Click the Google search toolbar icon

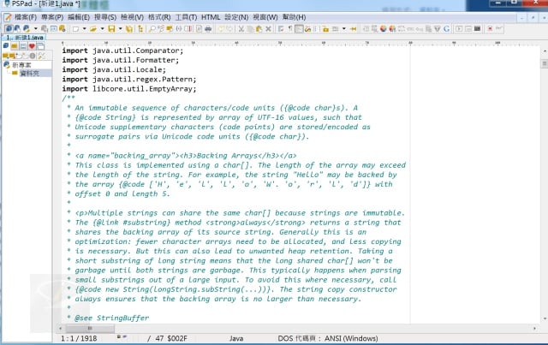click(x=446, y=28)
